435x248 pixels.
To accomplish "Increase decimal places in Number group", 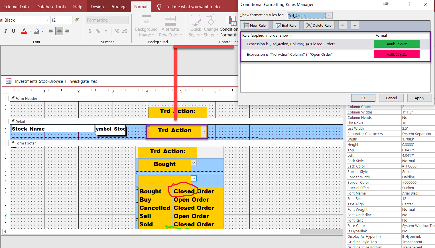I will click(117, 31).
